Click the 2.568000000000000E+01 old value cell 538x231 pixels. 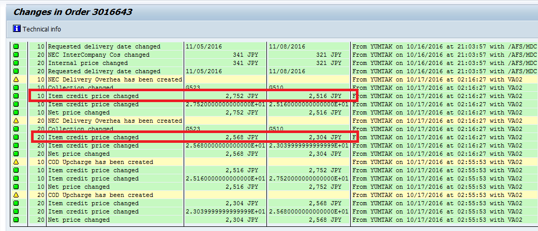tap(226, 146)
